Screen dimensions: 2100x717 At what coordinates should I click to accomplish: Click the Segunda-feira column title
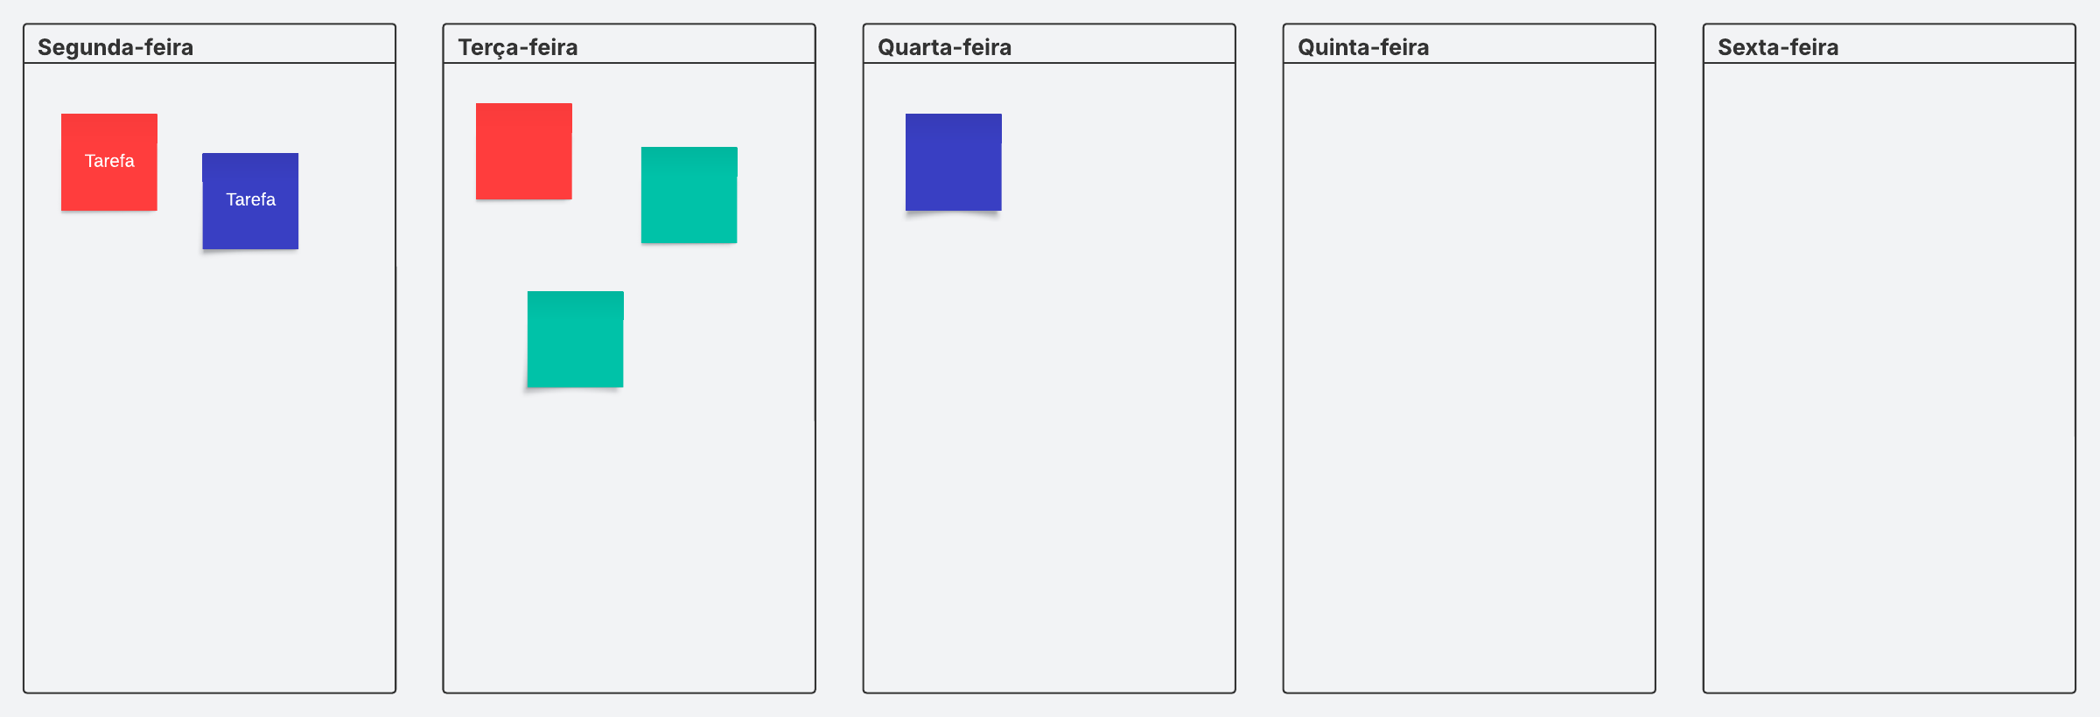[x=115, y=47]
